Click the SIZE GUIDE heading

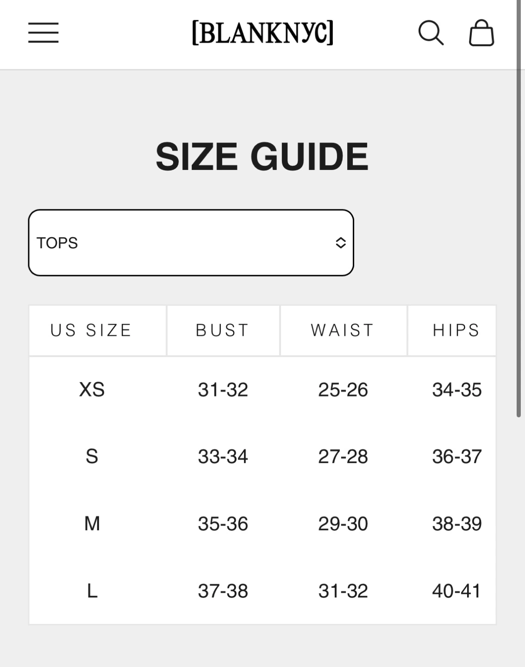pos(262,156)
